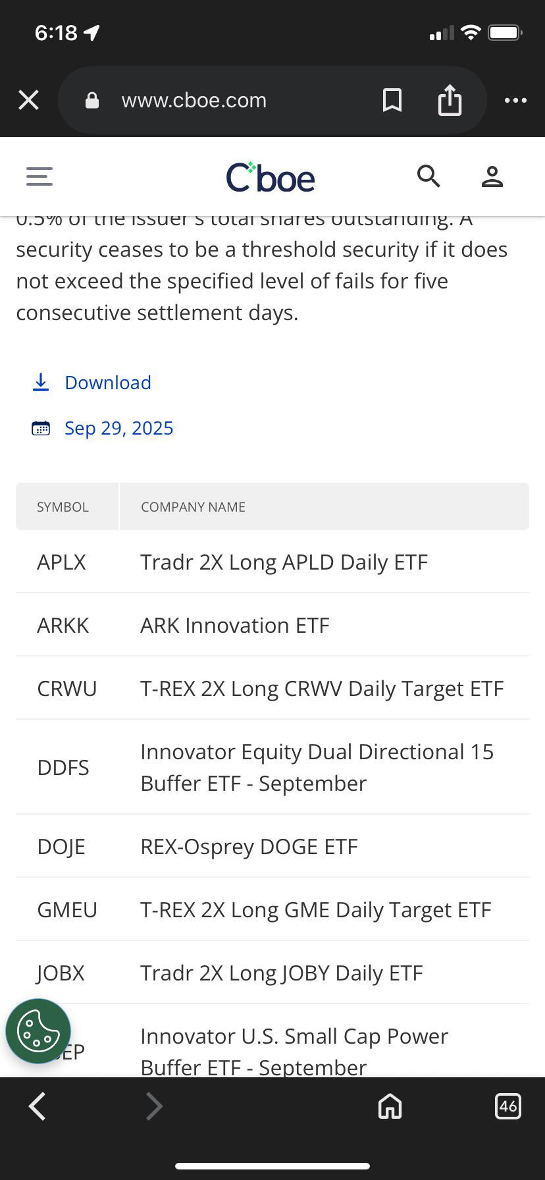
Task: Open the hamburger navigation menu
Action: (x=39, y=176)
